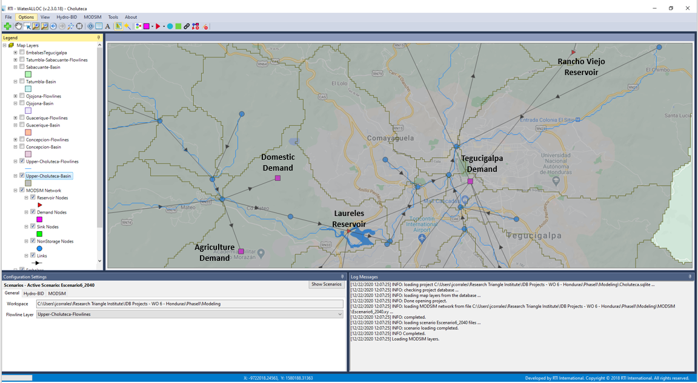Screen dimensions: 698x383
Task: Click the Guacerique-Basin orange color swatch
Action: 28,133
